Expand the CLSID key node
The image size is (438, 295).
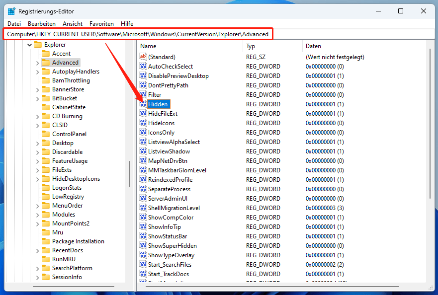coord(37,126)
